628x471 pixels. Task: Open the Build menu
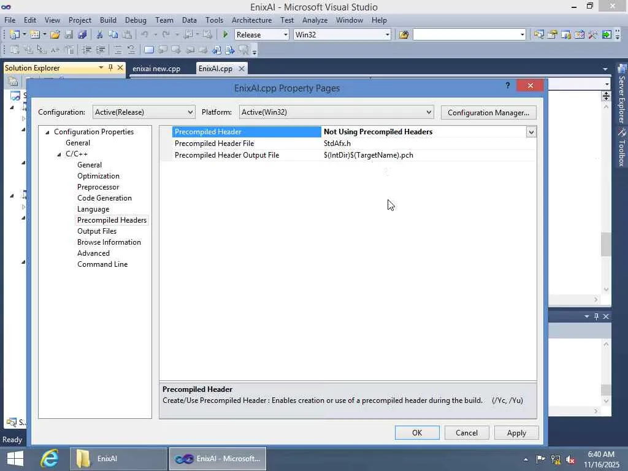point(108,20)
